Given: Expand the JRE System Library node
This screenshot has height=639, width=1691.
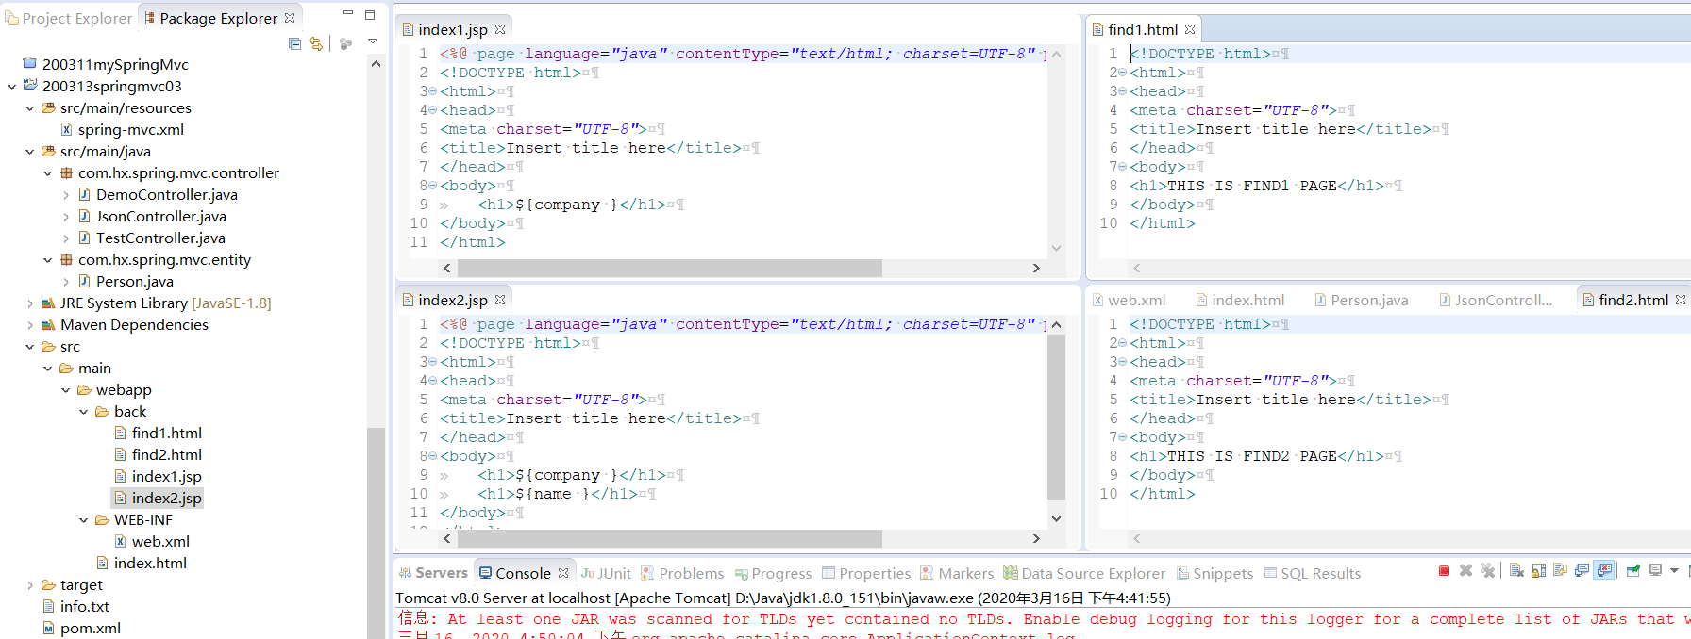Looking at the screenshot, I should pyautogui.click(x=29, y=303).
